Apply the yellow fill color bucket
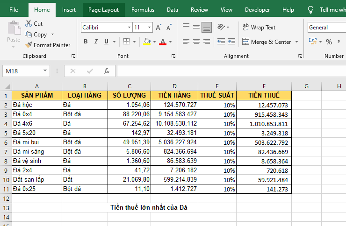Image resolution: width=346 pixels, height=226 pixels. [147, 42]
